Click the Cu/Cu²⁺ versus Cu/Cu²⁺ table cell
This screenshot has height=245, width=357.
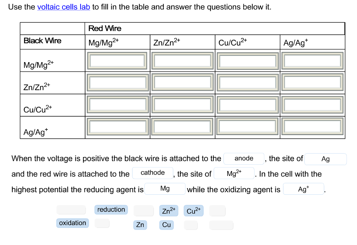pyautogui.click(x=247, y=104)
